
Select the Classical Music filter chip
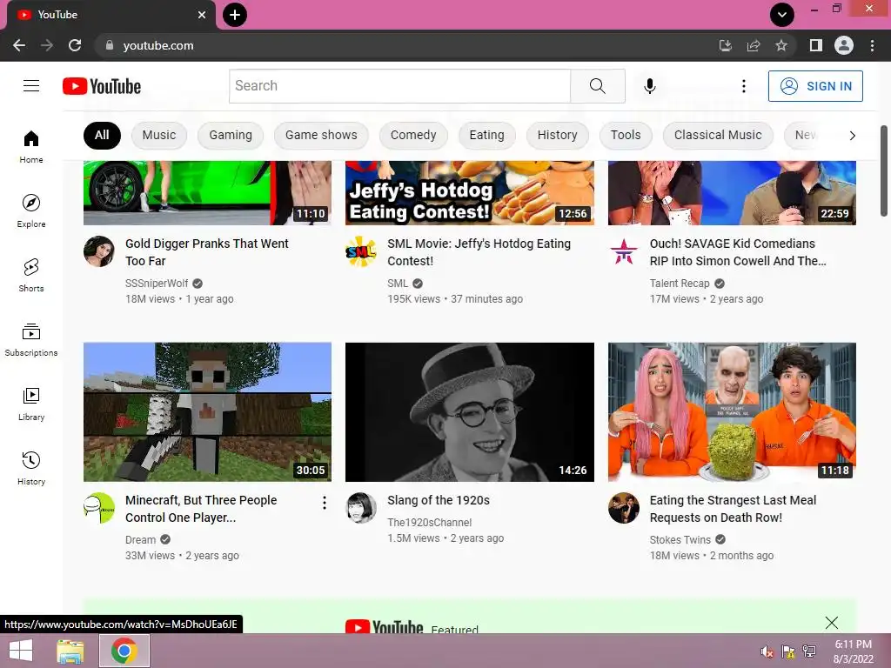[x=718, y=135]
